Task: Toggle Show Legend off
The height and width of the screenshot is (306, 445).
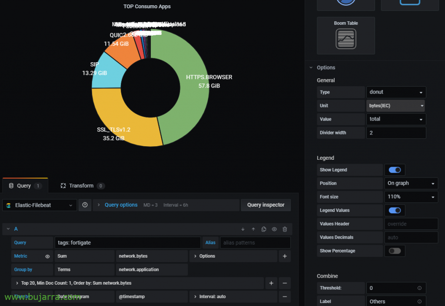Action: point(395,170)
